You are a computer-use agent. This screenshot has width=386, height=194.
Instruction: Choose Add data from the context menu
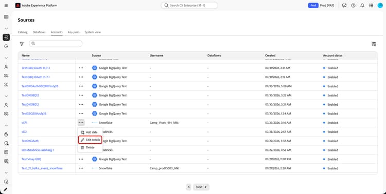[x=90, y=132]
